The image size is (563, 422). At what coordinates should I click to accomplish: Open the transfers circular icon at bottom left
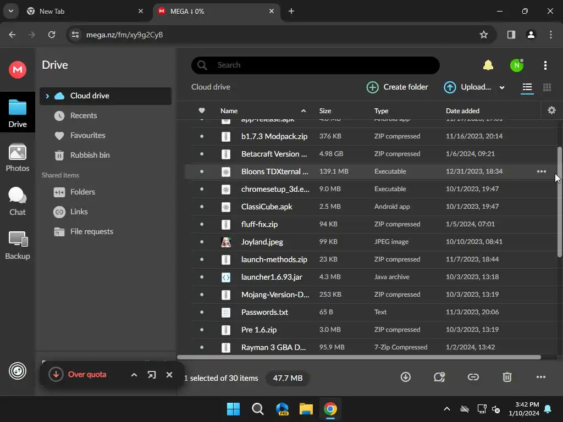pyautogui.click(x=18, y=371)
